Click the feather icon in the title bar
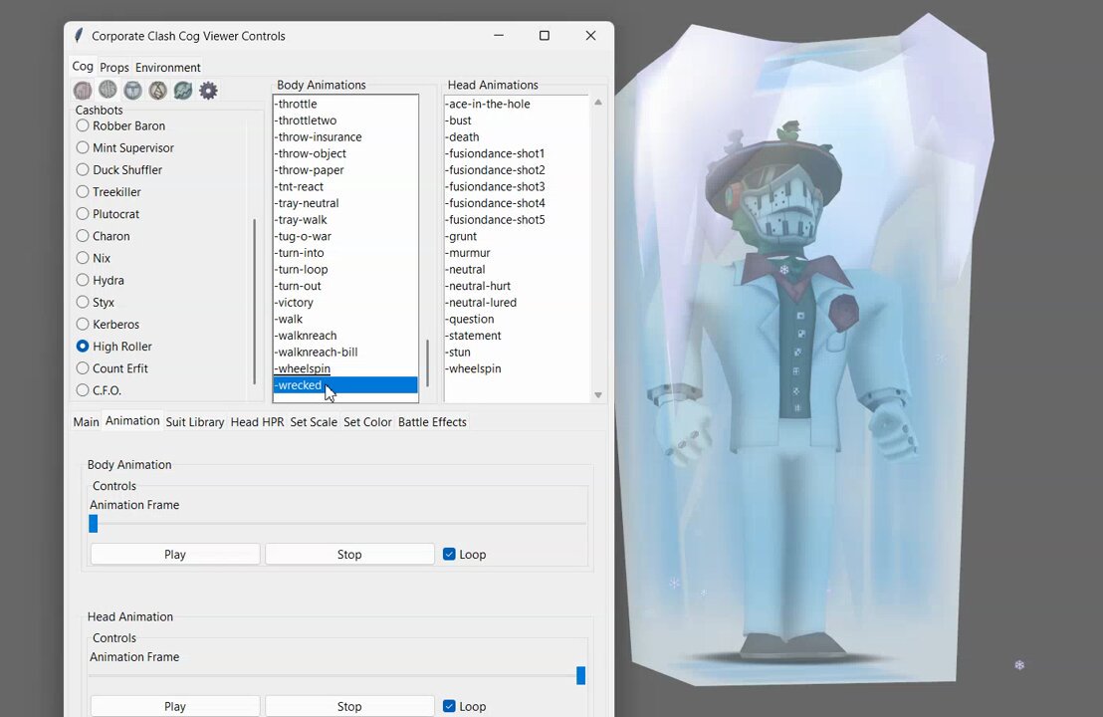Image resolution: width=1103 pixels, height=717 pixels. (79, 35)
